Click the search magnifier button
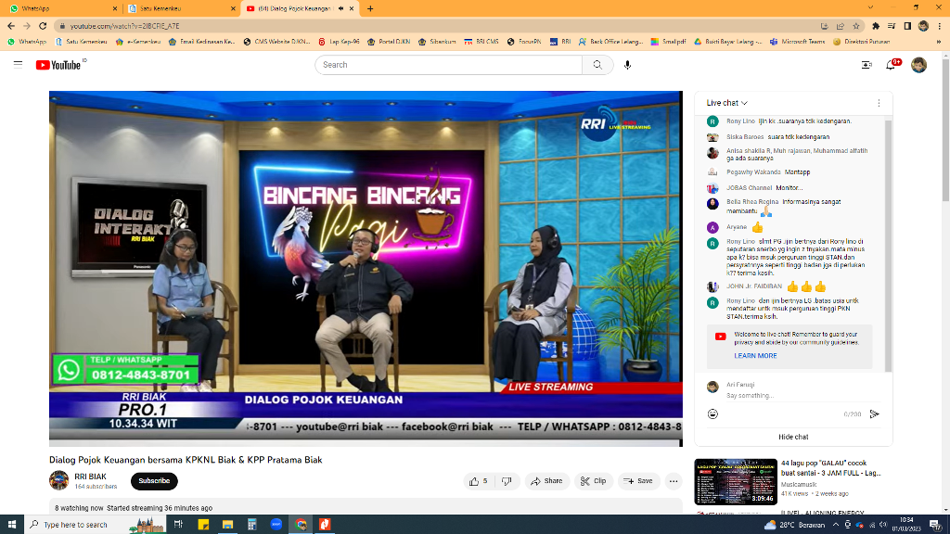 [x=597, y=65]
